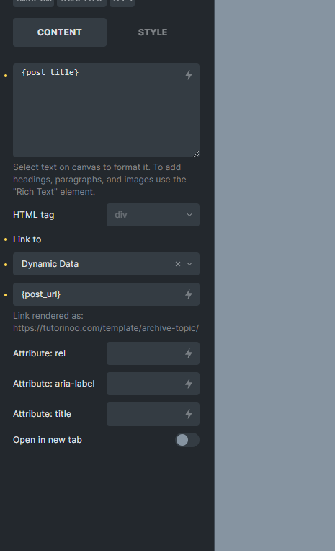Open dynamic data for Attribute rel
The width and height of the screenshot is (335, 551).
189,353
